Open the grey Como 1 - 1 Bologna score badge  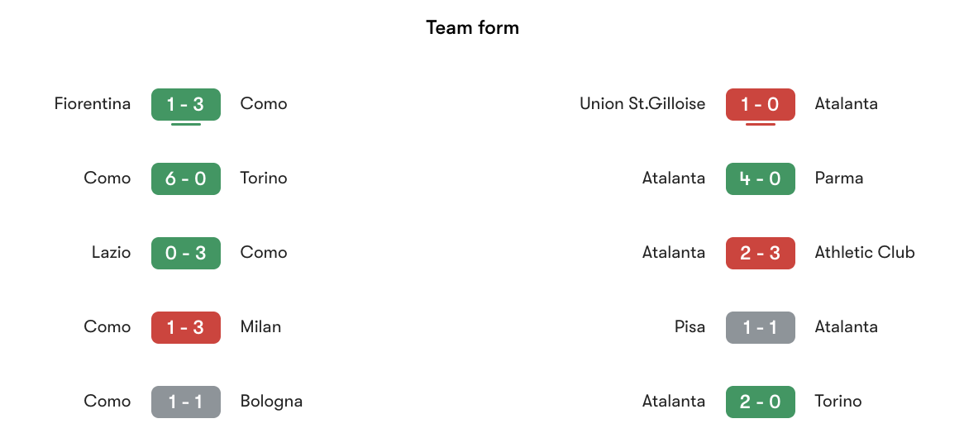click(x=185, y=402)
